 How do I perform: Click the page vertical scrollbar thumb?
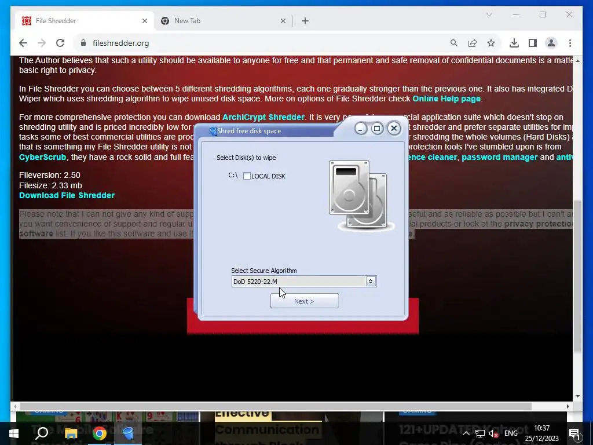pos(577,276)
